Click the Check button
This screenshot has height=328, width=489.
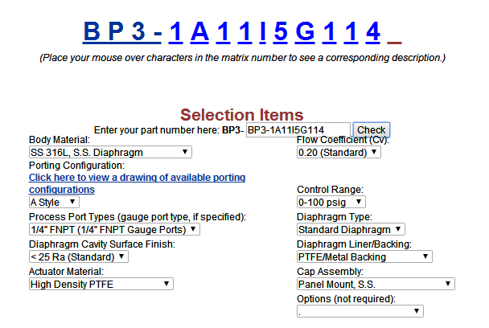coord(371,129)
